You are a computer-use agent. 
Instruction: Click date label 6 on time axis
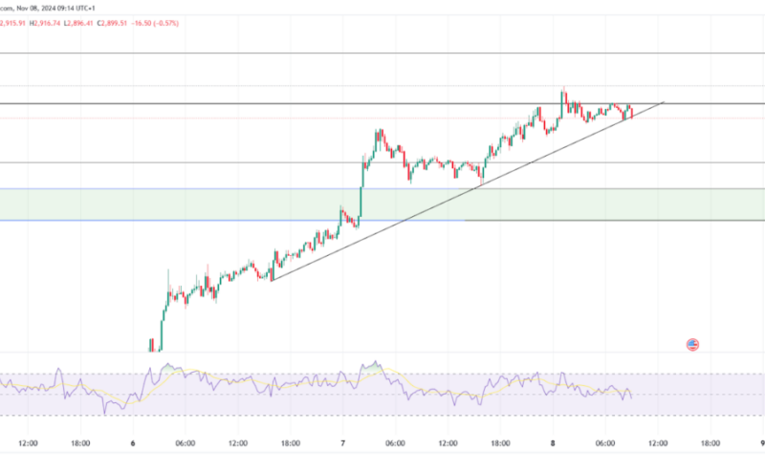[x=133, y=443]
